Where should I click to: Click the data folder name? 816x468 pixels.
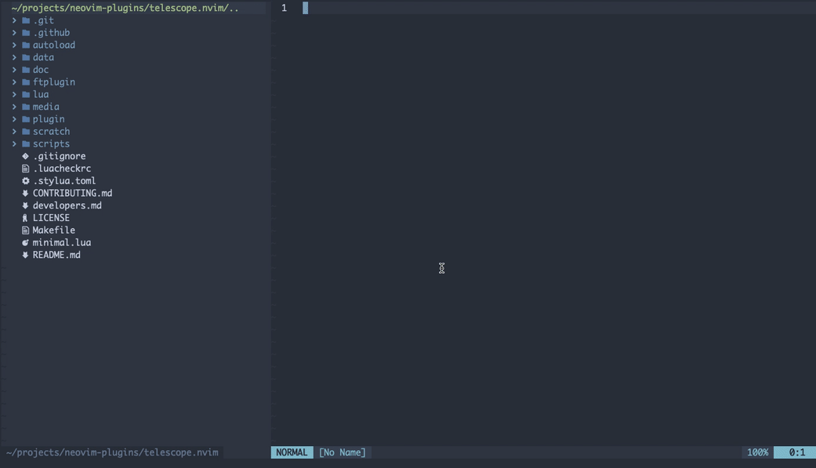point(43,57)
